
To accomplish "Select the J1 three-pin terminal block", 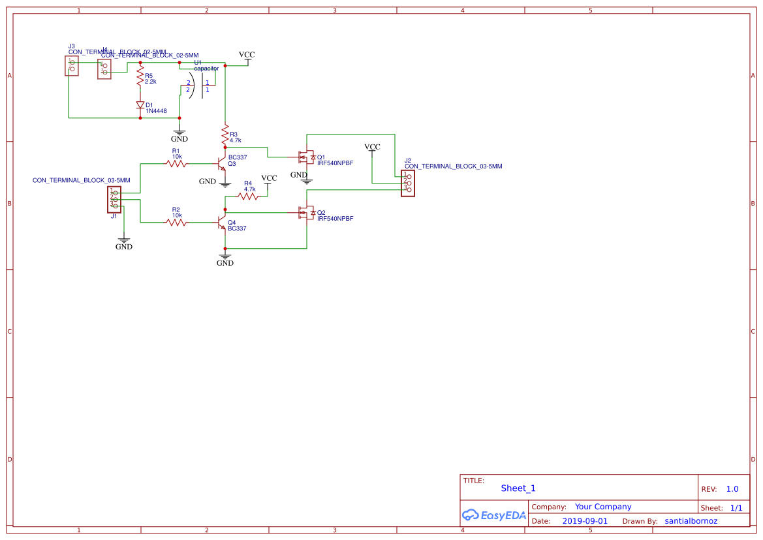I will (114, 200).
